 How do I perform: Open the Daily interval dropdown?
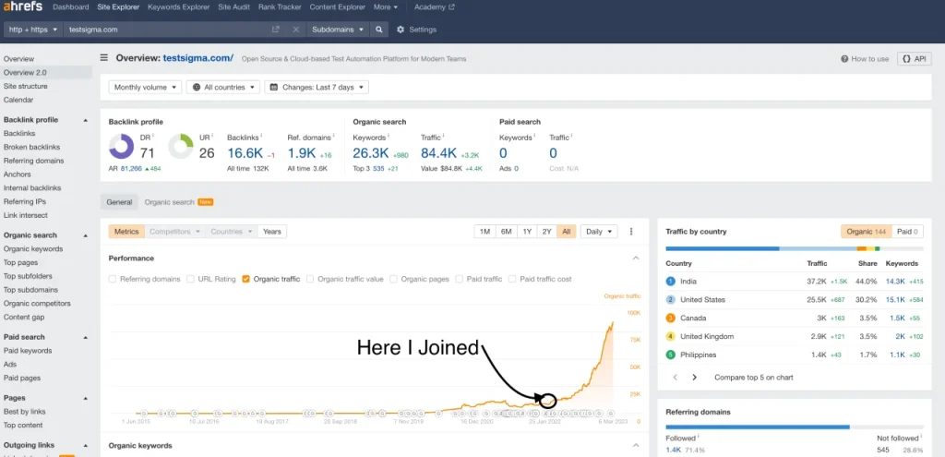click(598, 232)
